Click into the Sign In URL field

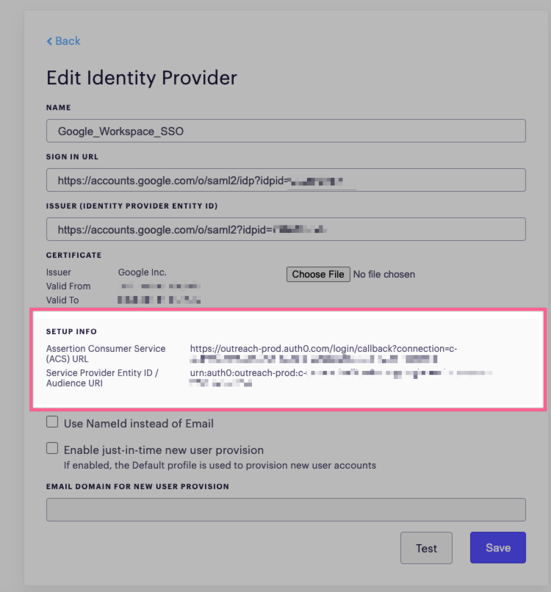(x=286, y=180)
